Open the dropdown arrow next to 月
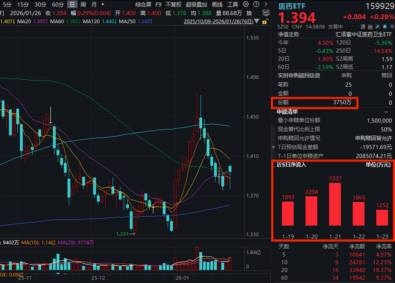 [103, 5]
